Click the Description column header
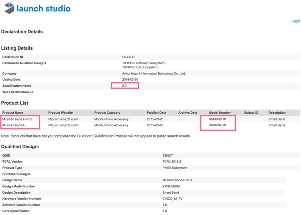301x215 pixels. pyautogui.click(x=277, y=112)
